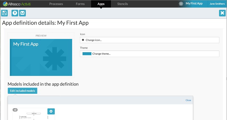Click the blue theme color swatch
227x120 pixels.
(87, 54)
